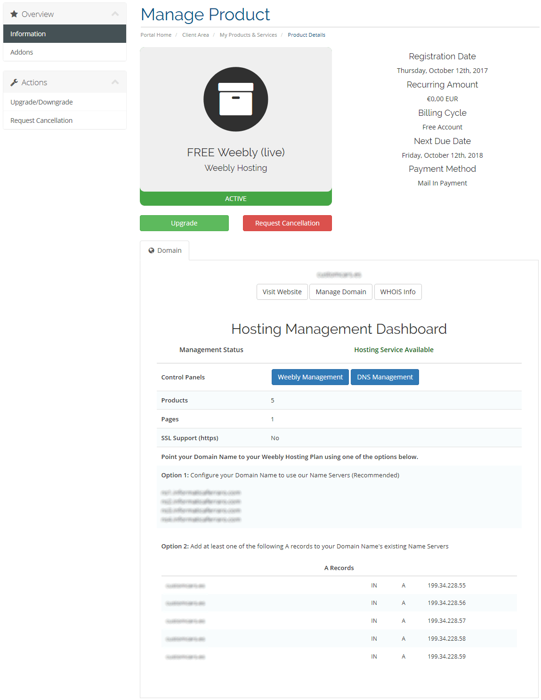
Task: Click the Hosting Service Available status text
Action: (394, 350)
